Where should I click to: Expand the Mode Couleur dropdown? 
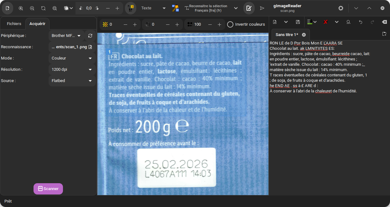(72, 58)
